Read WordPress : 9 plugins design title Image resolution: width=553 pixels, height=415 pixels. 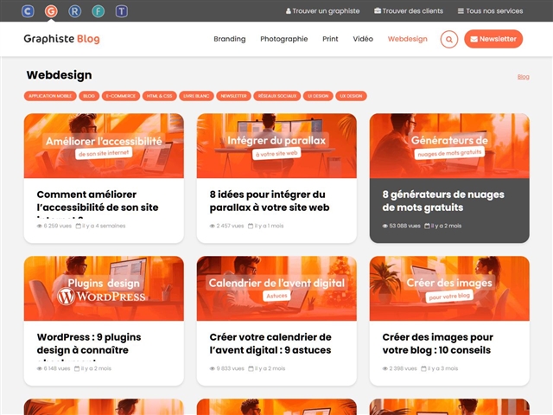[x=89, y=347]
